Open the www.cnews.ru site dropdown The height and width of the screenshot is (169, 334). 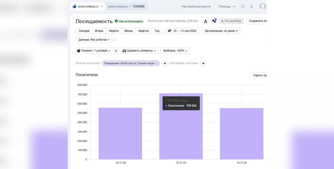[88, 7]
